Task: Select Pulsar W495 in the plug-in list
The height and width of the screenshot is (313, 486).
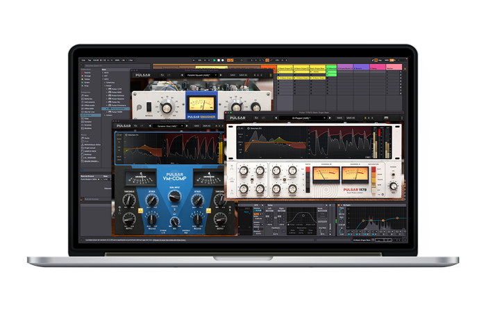Action: pos(117,112)
